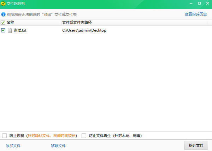Screen dimensions: 212x151
Task: Enable the 防止文件再生 checkbox
Action: [84, 135]
